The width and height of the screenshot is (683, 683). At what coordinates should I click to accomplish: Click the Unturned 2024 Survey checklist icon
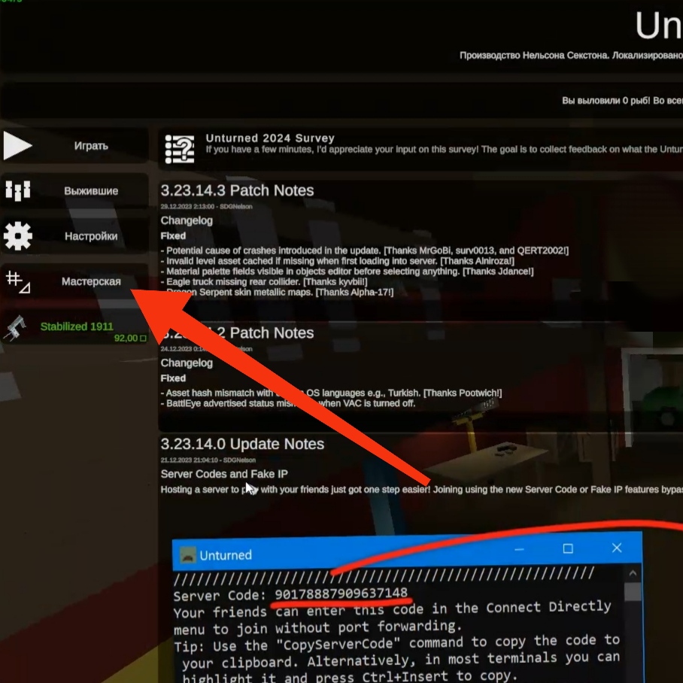pos(180,149)
